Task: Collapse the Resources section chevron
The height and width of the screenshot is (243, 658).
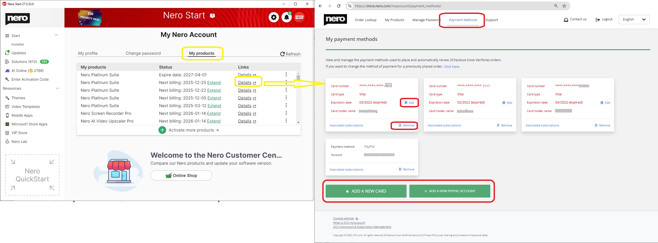Action: (x=58, y=88)
